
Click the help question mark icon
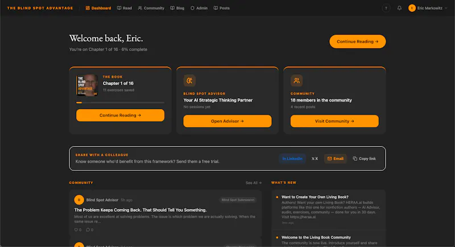tap(386, 8)
